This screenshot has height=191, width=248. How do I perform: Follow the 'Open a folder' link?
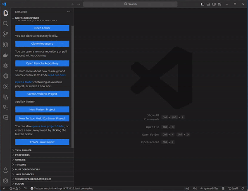click(24, 82)
